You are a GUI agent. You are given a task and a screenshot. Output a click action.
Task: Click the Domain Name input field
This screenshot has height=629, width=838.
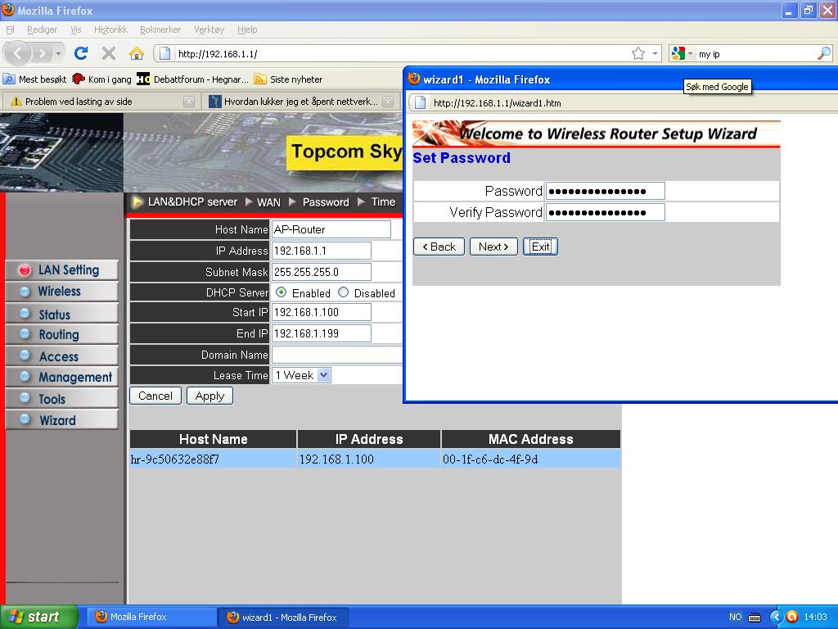coord(337,354)
